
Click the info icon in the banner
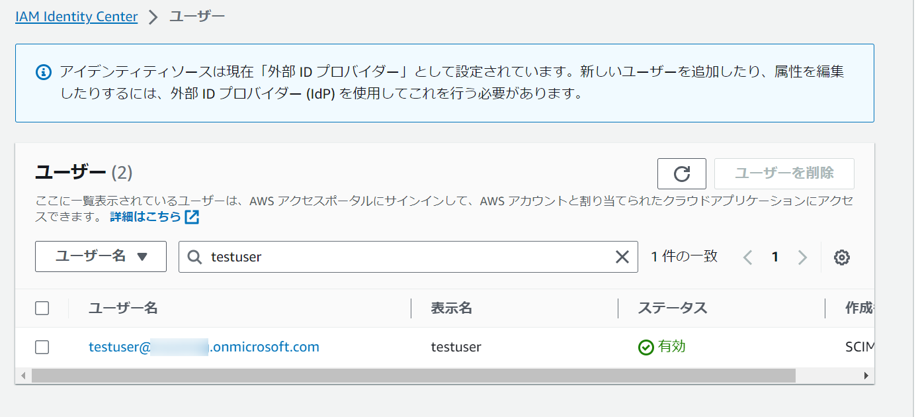click(43, 71)
